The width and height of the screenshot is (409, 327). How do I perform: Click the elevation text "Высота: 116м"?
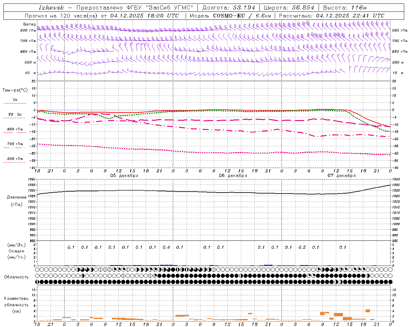tap(345, 8)
